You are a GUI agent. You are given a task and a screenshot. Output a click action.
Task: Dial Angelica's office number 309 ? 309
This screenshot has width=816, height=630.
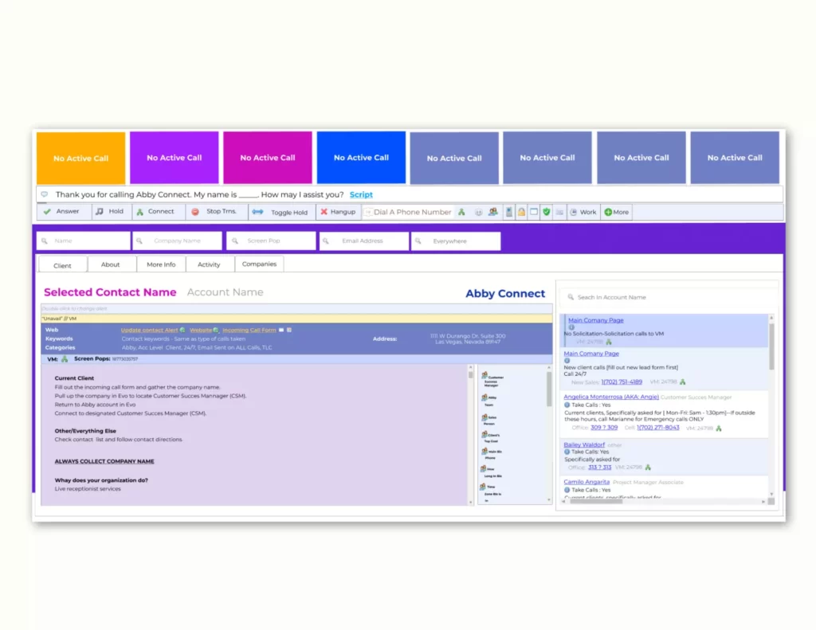tap(604, 428)
